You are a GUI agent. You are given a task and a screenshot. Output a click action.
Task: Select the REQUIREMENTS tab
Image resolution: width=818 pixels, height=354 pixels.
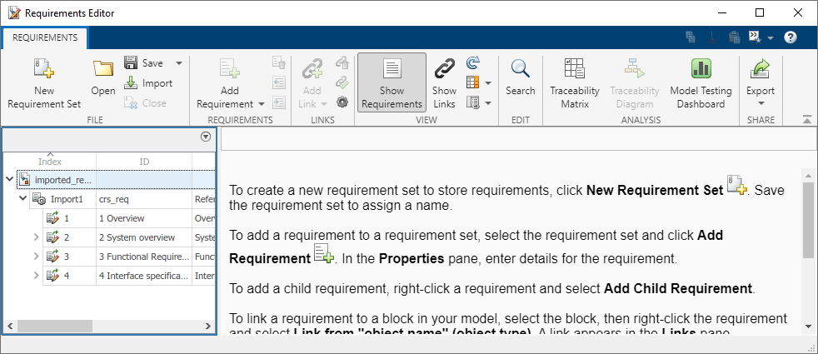pyautogui.click(x=45, y=37)
